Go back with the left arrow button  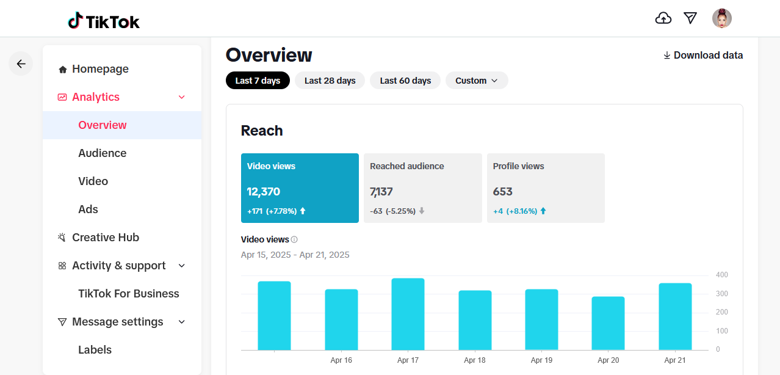(21, 64)
